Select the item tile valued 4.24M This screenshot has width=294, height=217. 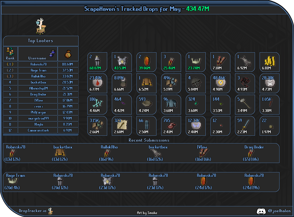(x=146, y=105)
